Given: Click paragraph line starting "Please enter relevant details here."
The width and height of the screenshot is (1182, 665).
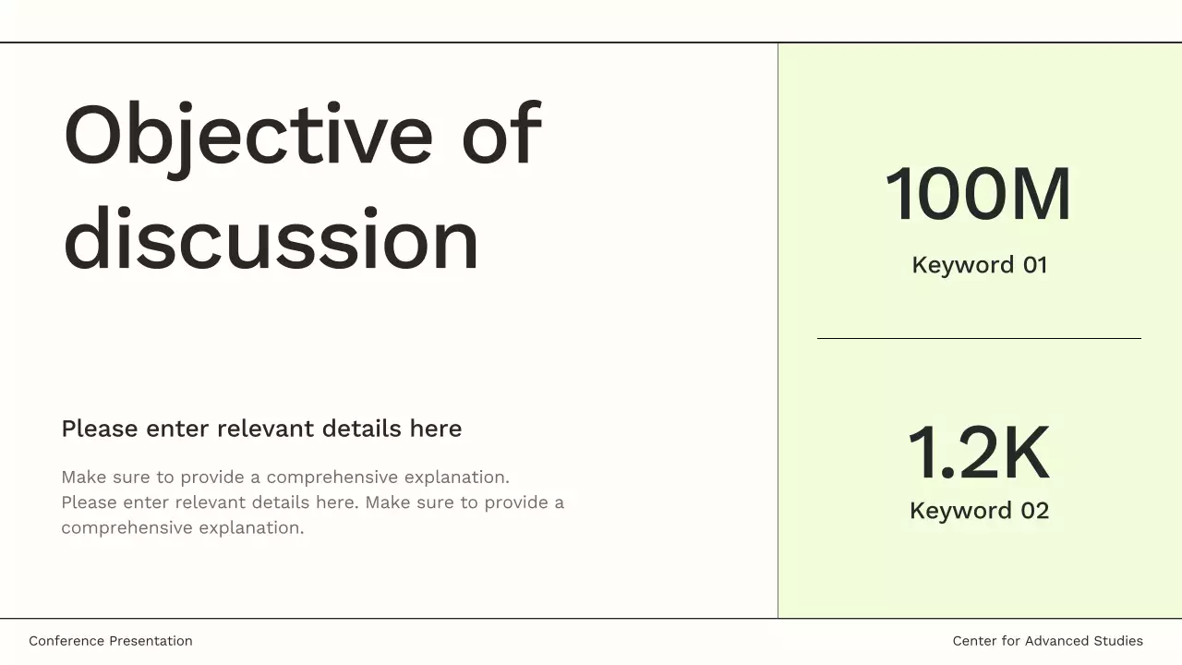Looking at the screenshot, I should click(312, 502).
